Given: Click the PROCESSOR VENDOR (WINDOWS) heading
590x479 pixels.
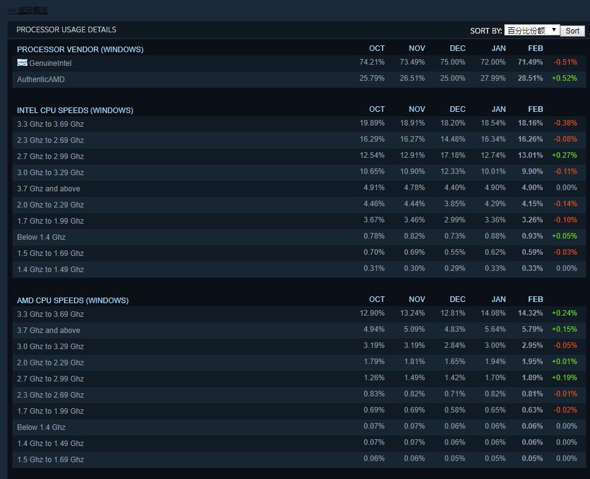Looking at the screenshot, I should [80, 50].
